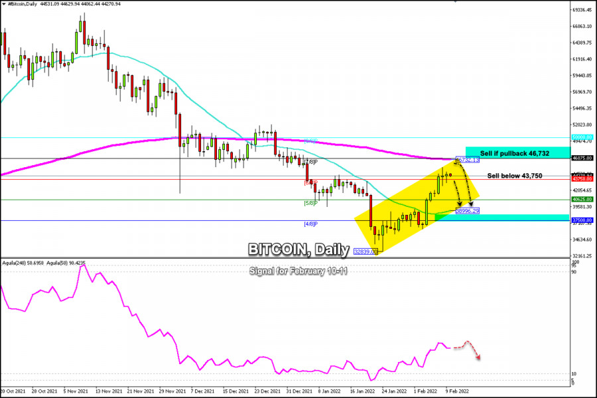597x398 pixels.
Task: Click the 34634.60 price axis value
Action: pyautogui.click(x=582, y=239)
